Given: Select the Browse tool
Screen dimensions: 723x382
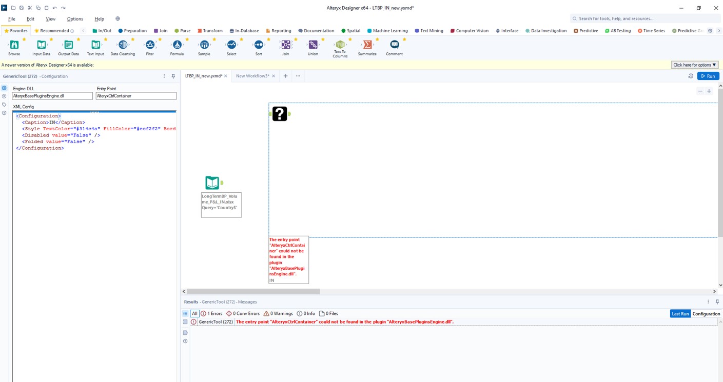Looking at the screenshot, I should [14, 45].
